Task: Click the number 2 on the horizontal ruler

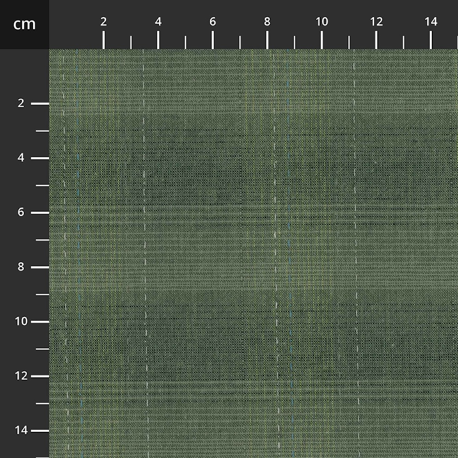Action: click(104, 21)
